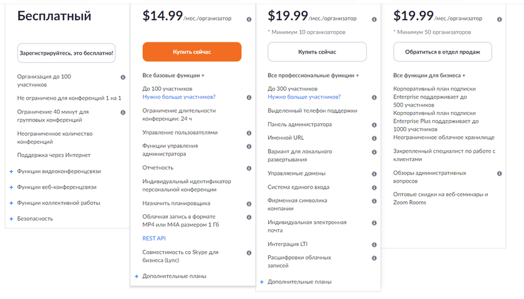
Task: Click info icon beside Обзоры административных вопросов
Action: 500,174
